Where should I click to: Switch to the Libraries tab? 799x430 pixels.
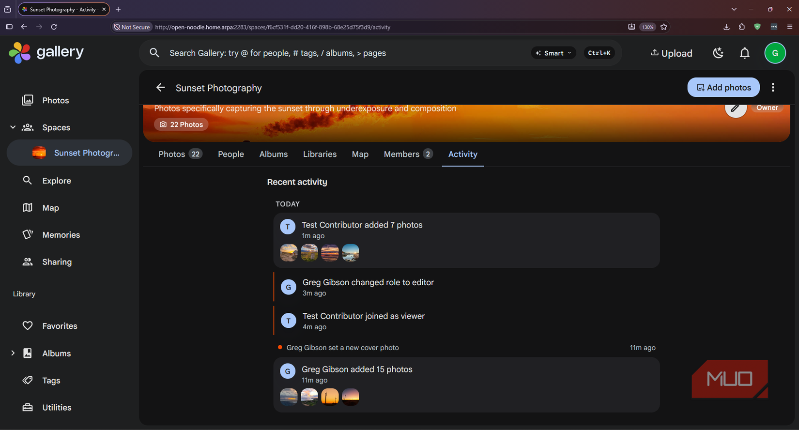(x=320, y=154)
